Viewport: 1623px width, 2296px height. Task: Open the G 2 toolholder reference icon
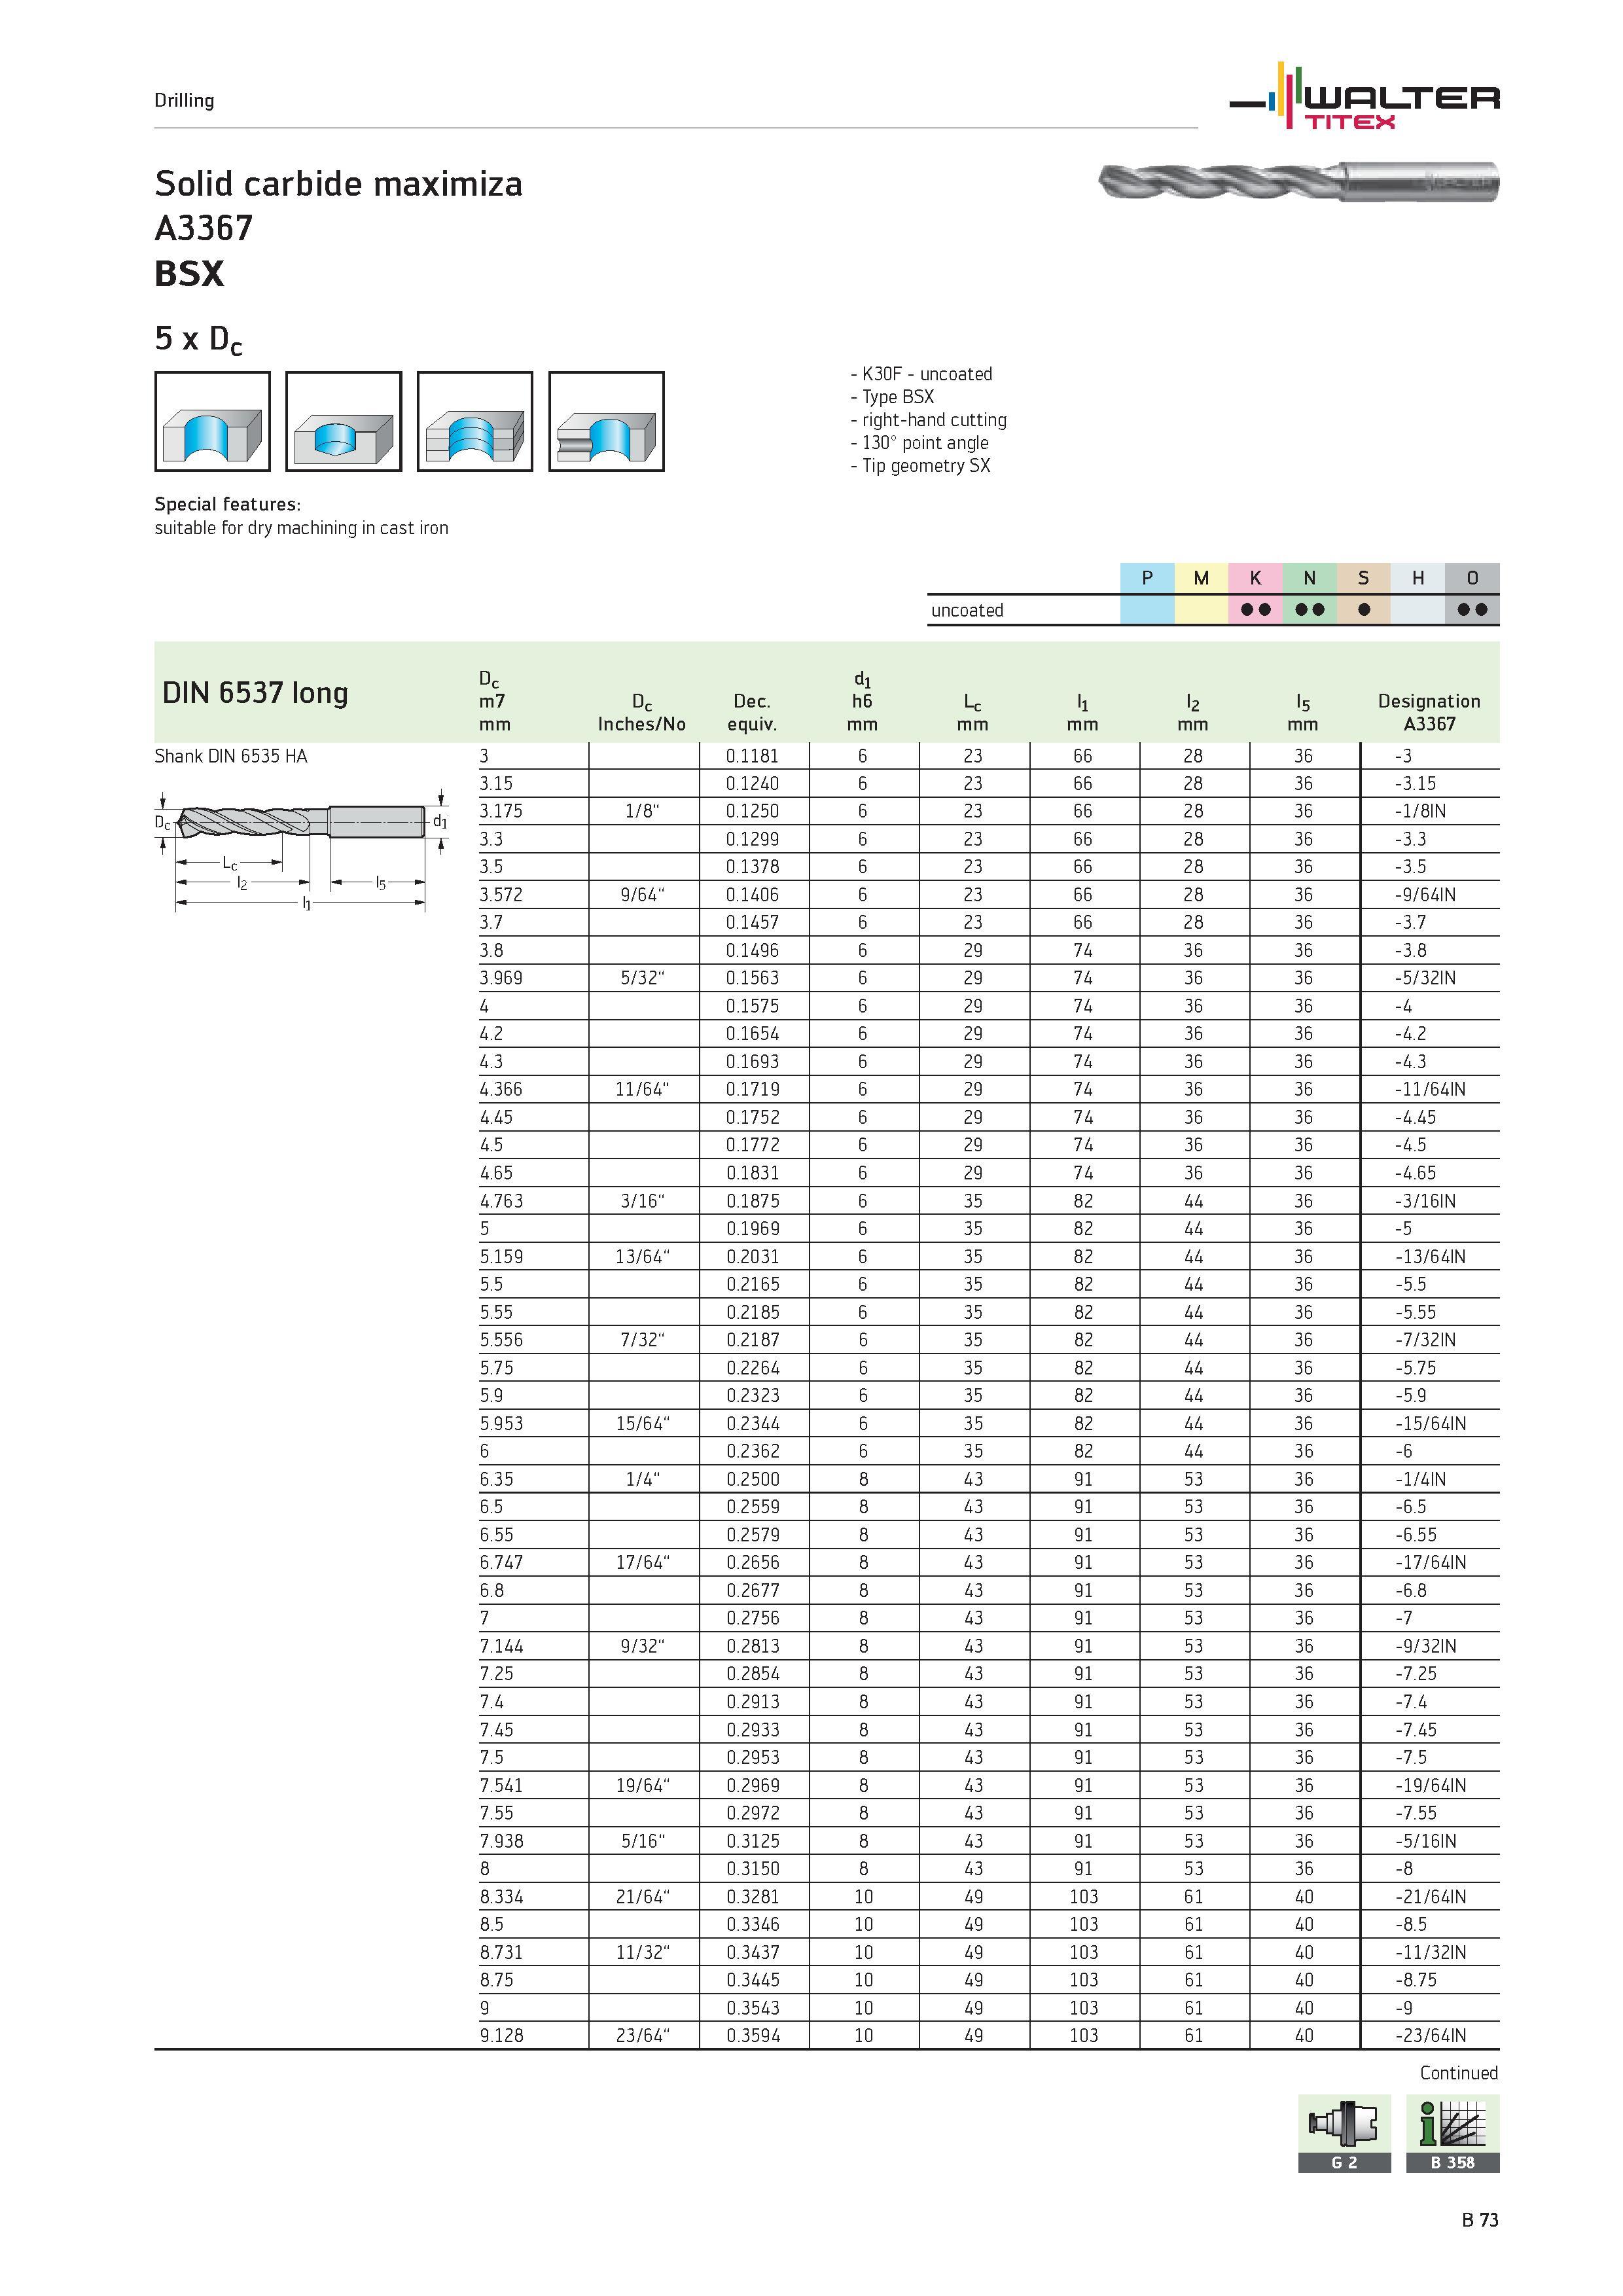(1344, 2133)
